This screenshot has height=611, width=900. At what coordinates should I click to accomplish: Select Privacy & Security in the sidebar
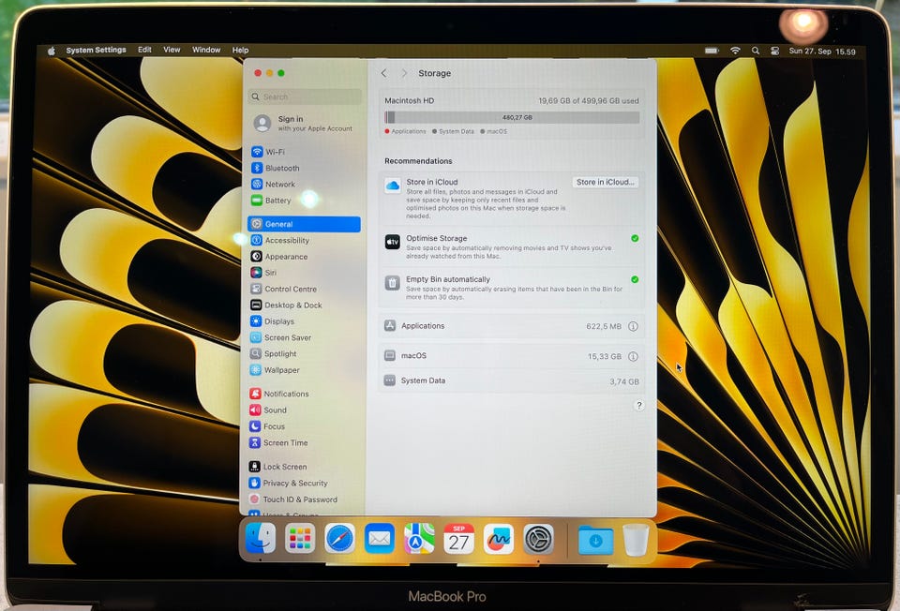click(x=304, y=483)
